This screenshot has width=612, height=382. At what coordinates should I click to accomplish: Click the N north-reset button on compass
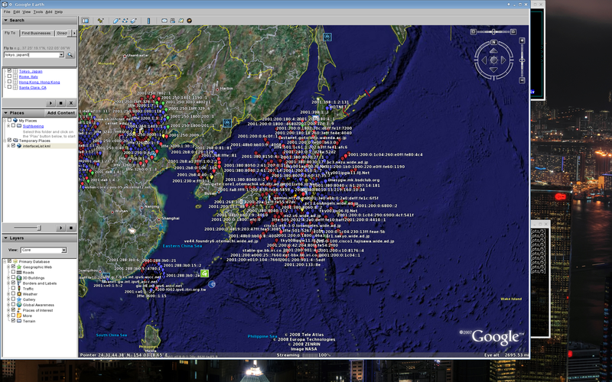click(x=493, y=43)
